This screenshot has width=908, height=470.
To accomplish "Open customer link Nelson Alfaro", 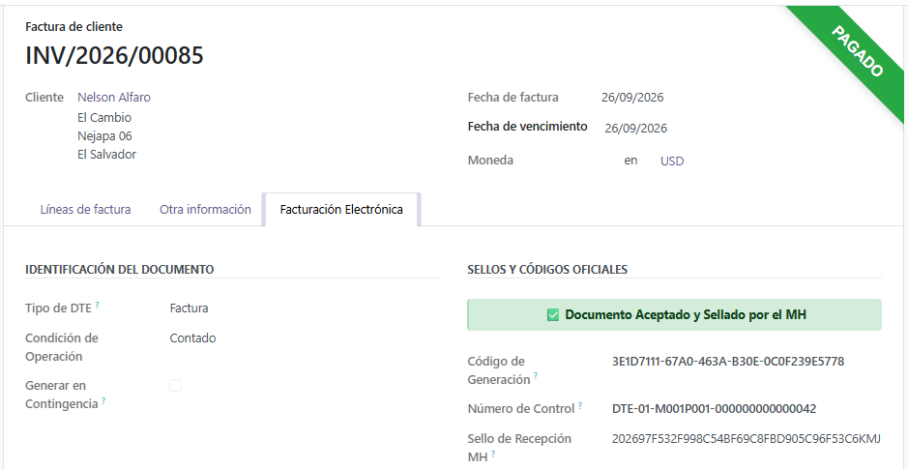I will 114,98.
